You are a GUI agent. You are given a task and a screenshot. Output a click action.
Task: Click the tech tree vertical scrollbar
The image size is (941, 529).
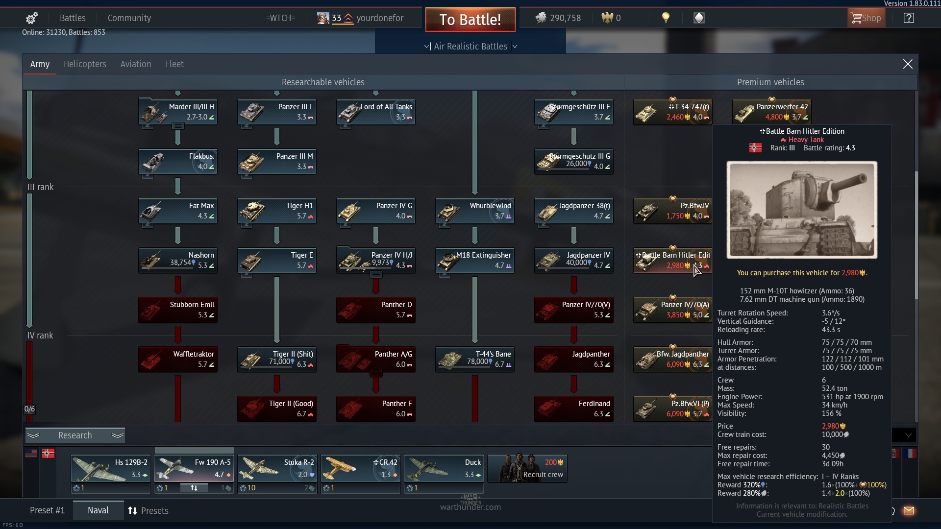(916, 235)
